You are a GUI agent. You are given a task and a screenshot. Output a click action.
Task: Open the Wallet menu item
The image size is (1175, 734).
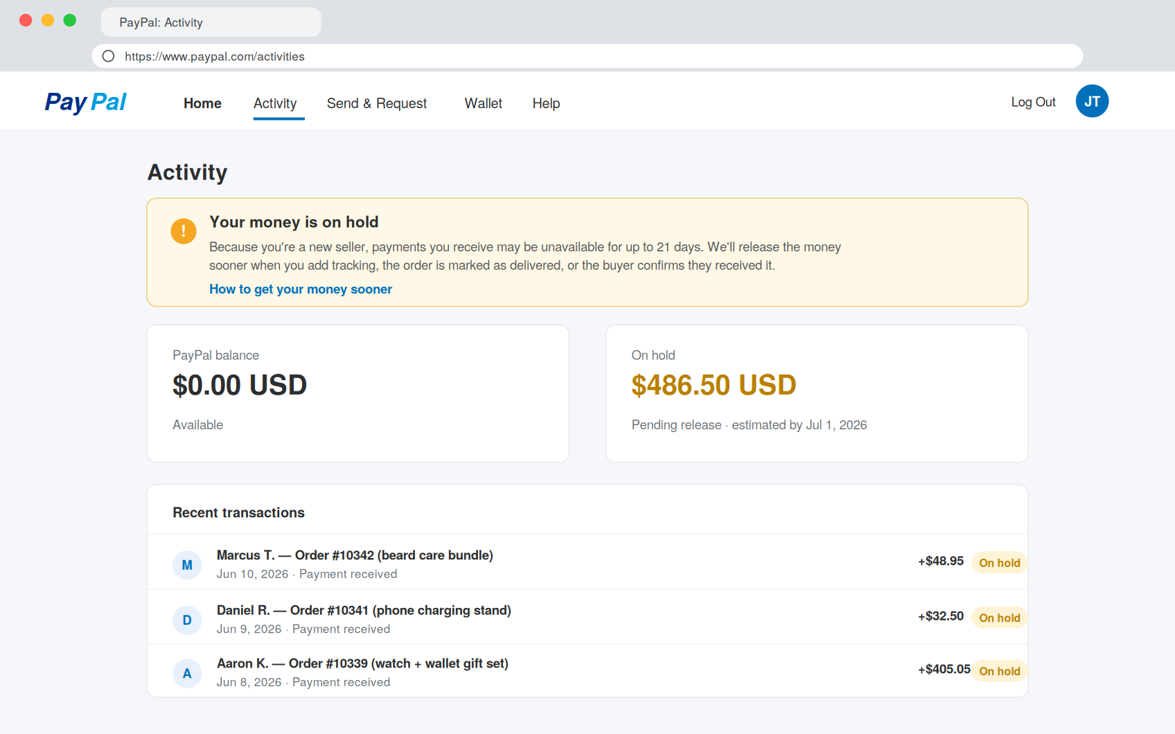[484, 103]
